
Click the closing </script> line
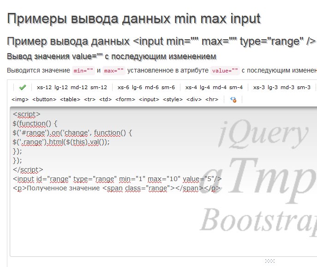pyautogui.click(x=28, y=170)
